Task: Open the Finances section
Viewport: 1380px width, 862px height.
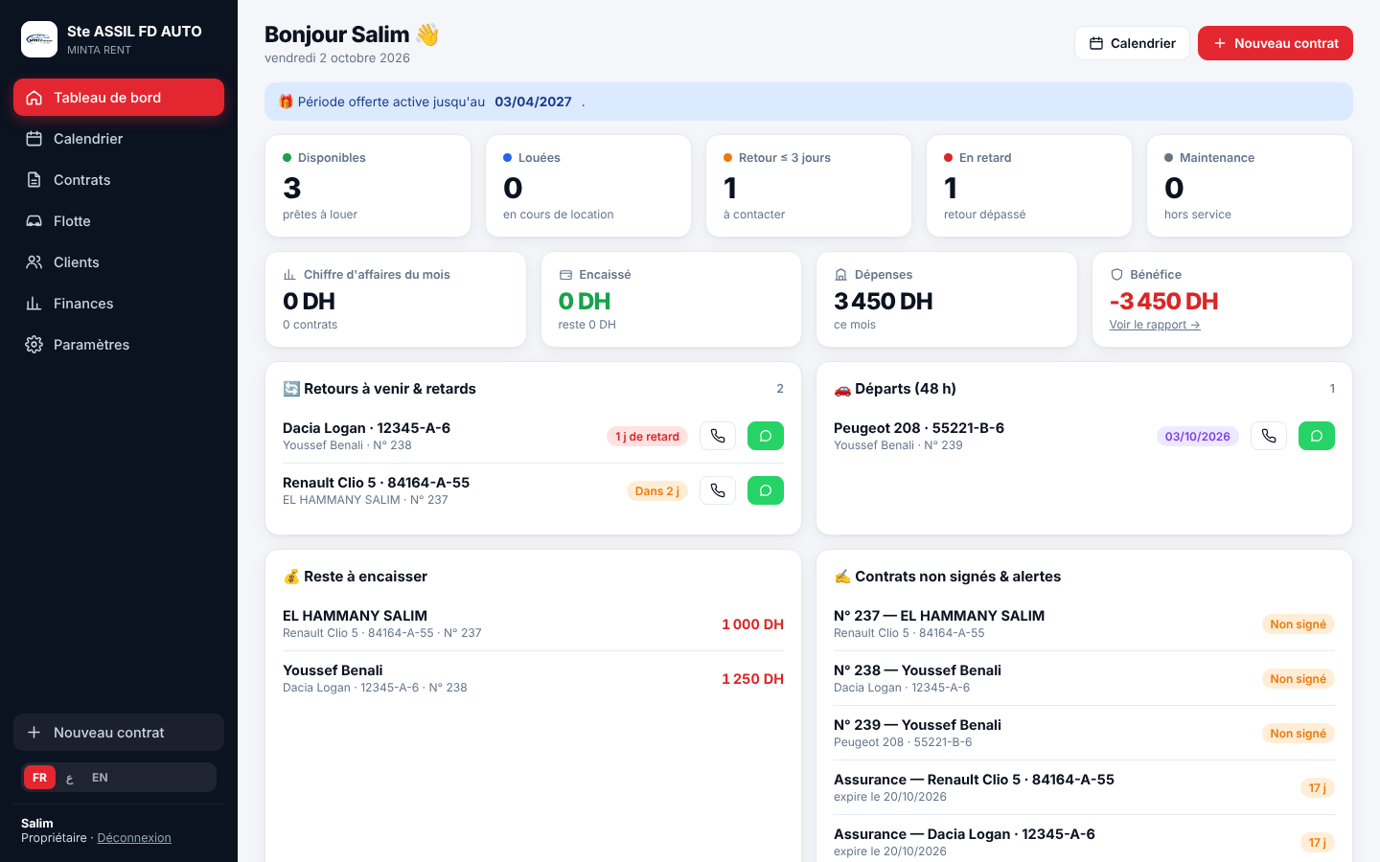Action: pyautogui.click(x=119, y=304)
